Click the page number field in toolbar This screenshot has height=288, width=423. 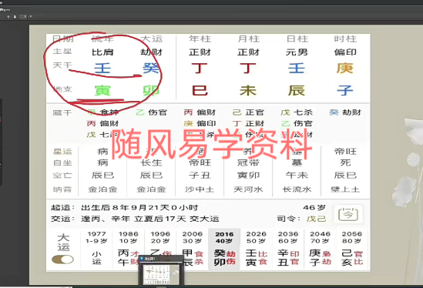(x=23, y=17)
